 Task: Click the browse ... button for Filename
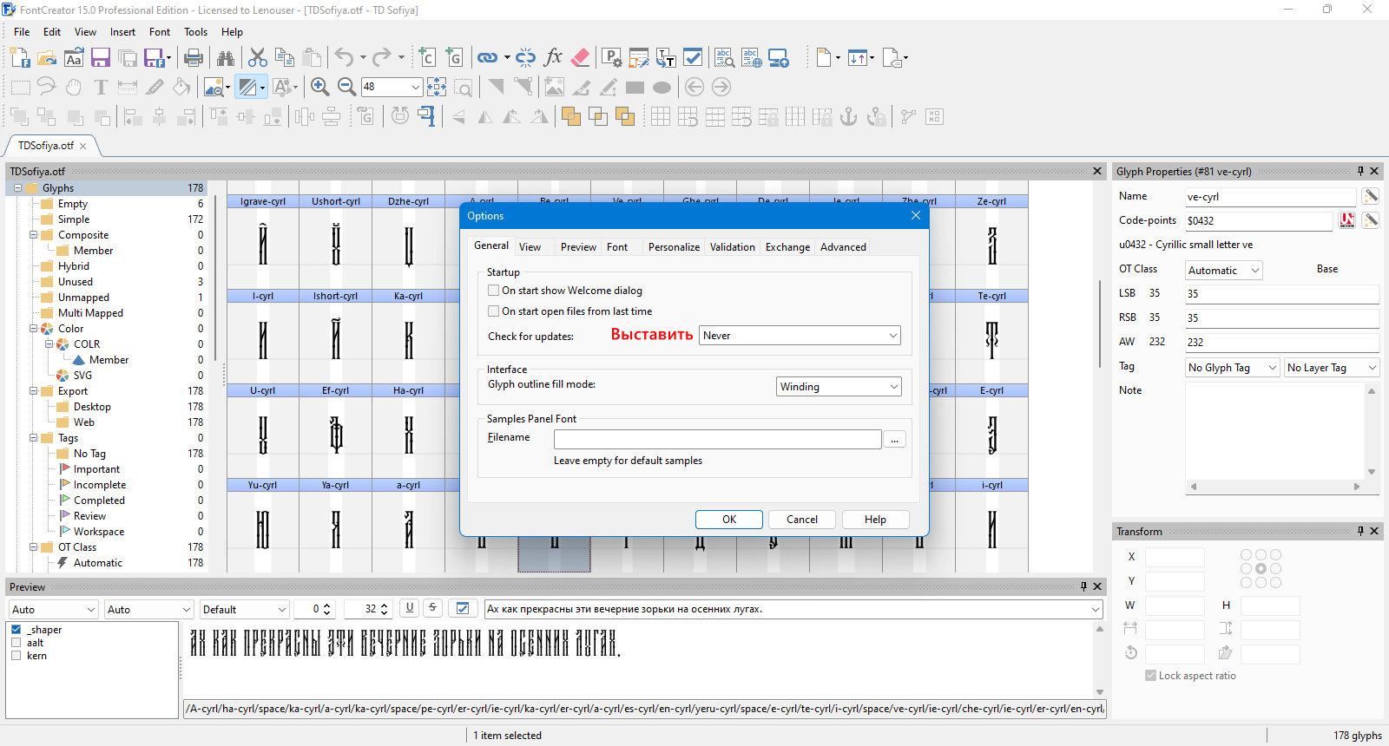894,440
